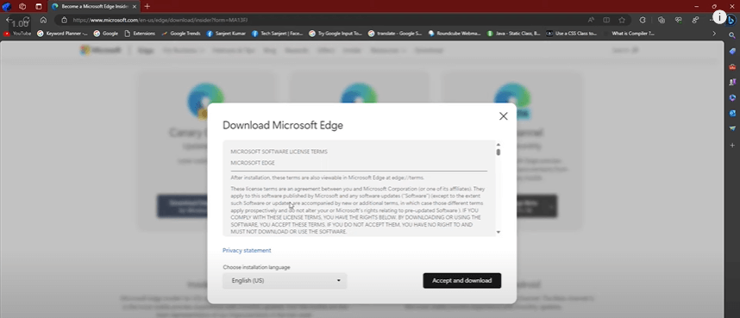Viewport: 740px width, 318px height.
Task: Click the Accept and download button
Action: [462, 281]
